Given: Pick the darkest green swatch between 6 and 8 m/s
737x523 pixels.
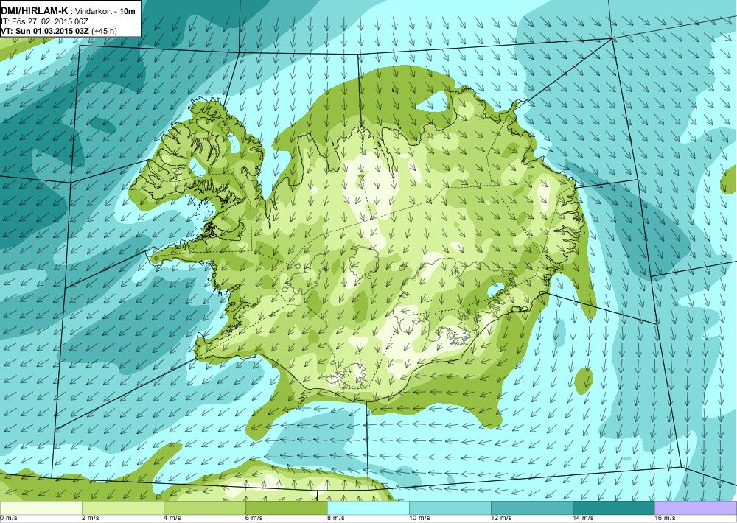Looking at the screenshot, I should pyautogui.click(x=286, y=508).
